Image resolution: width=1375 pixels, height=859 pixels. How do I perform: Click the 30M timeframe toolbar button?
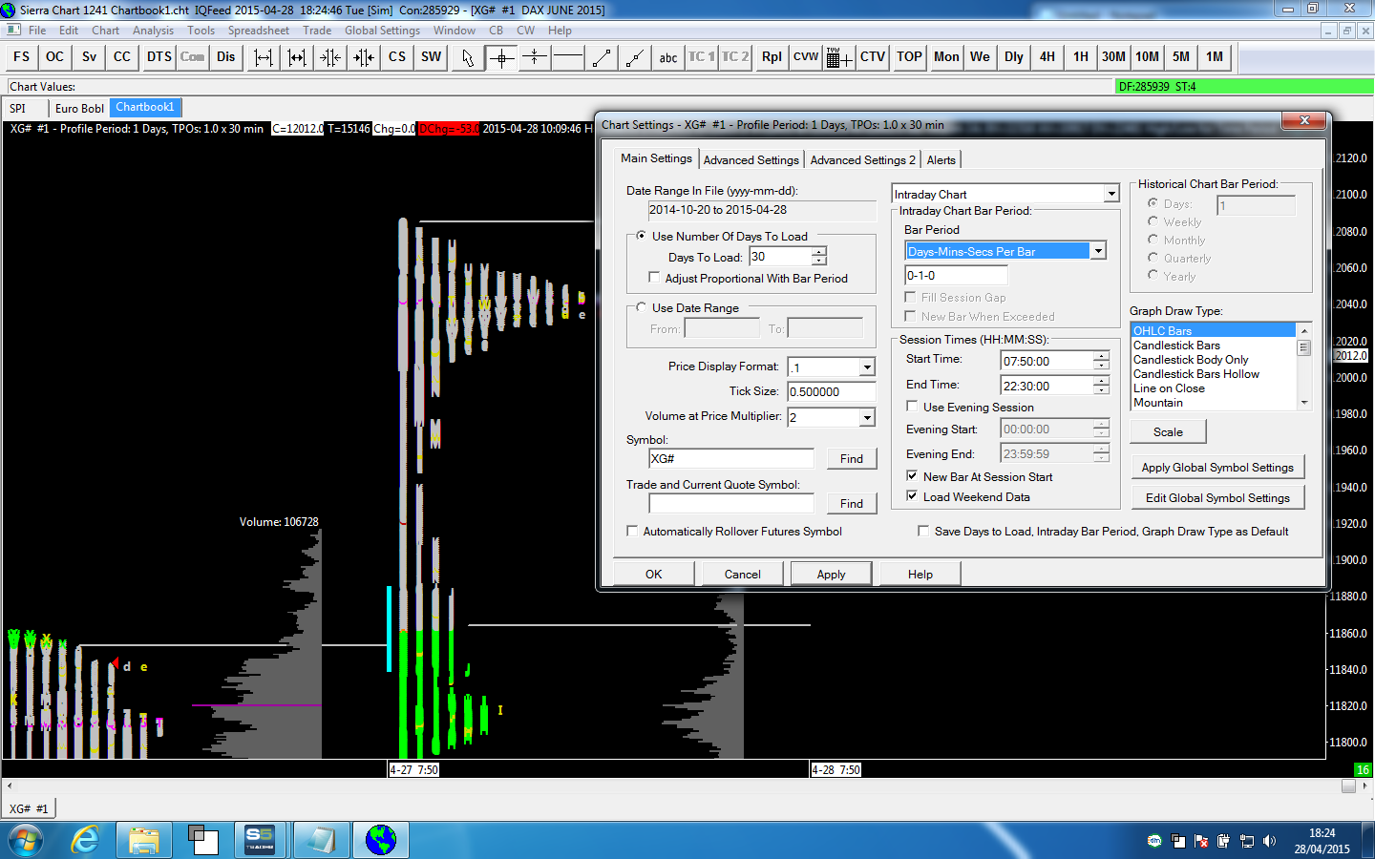pos(1113,57)
